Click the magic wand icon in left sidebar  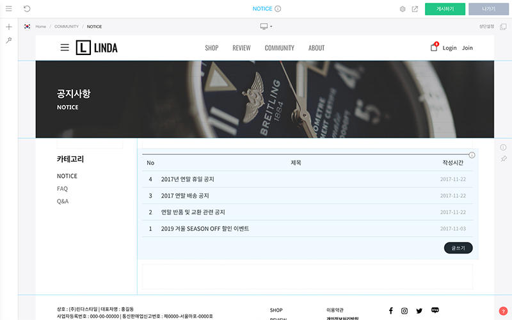[9, 40]
